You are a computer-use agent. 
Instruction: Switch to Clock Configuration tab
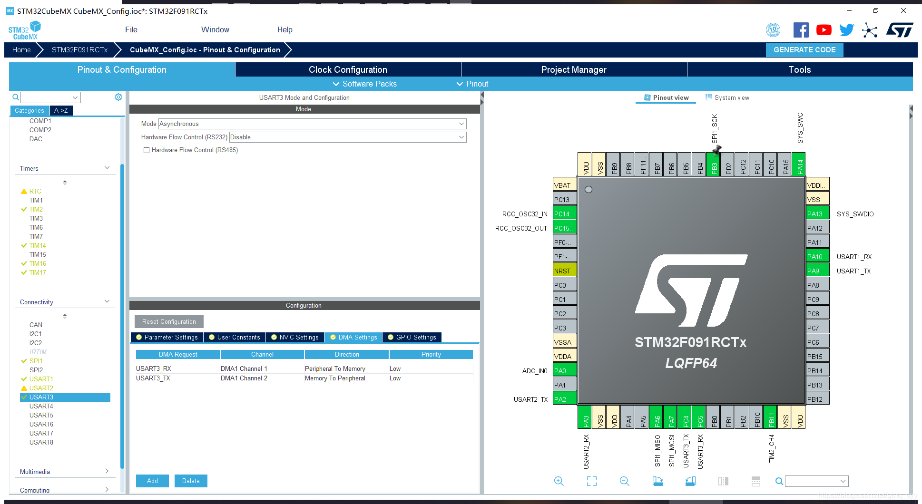click(x=348, y=69)
